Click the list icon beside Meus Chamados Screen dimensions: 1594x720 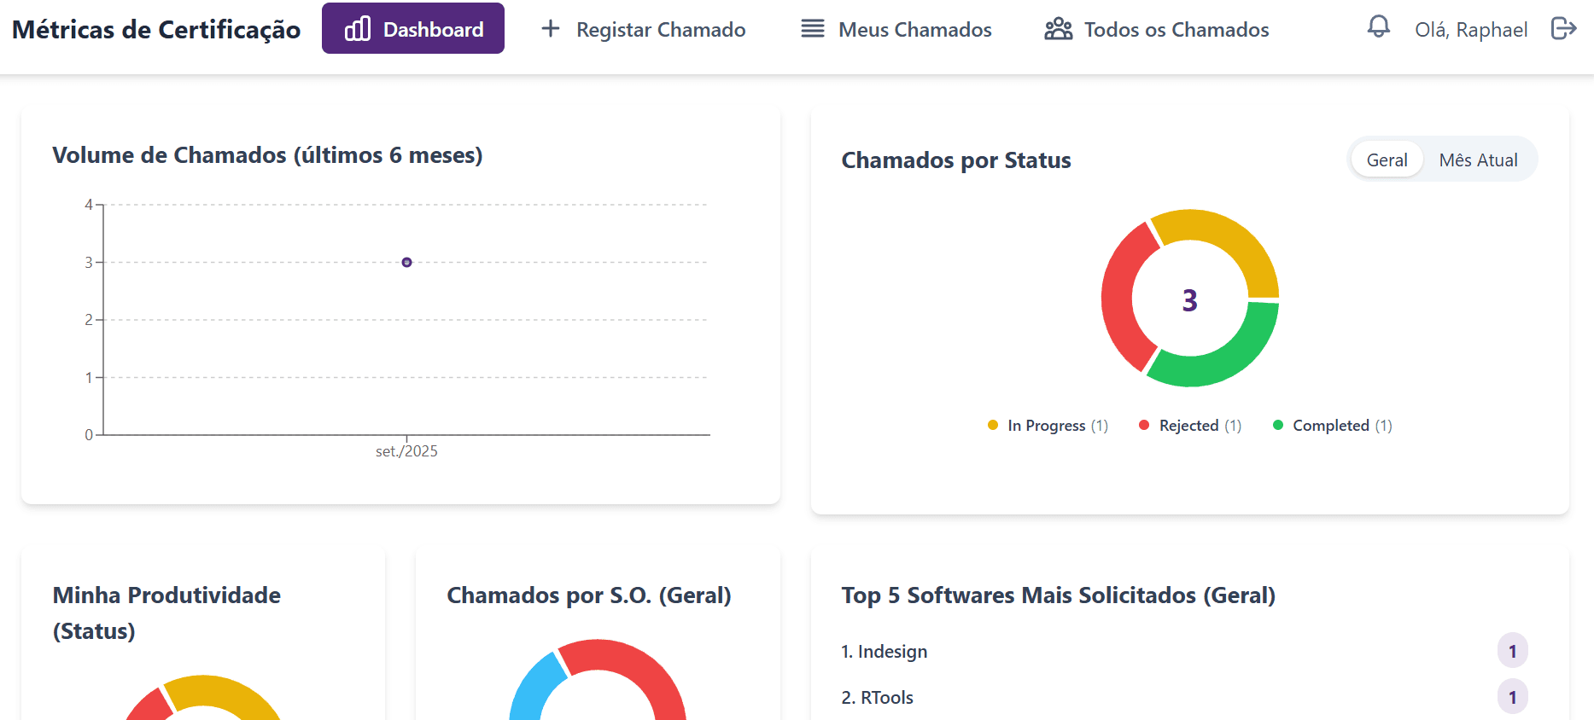(x=812, y=29)
